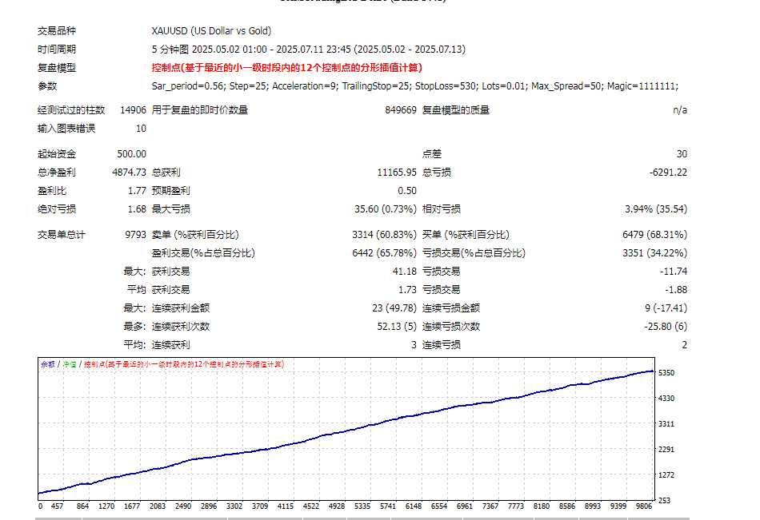This screenshot has width=760, height=520.
Task: Click chart x-axis label 4115
Action: point(286,506)
